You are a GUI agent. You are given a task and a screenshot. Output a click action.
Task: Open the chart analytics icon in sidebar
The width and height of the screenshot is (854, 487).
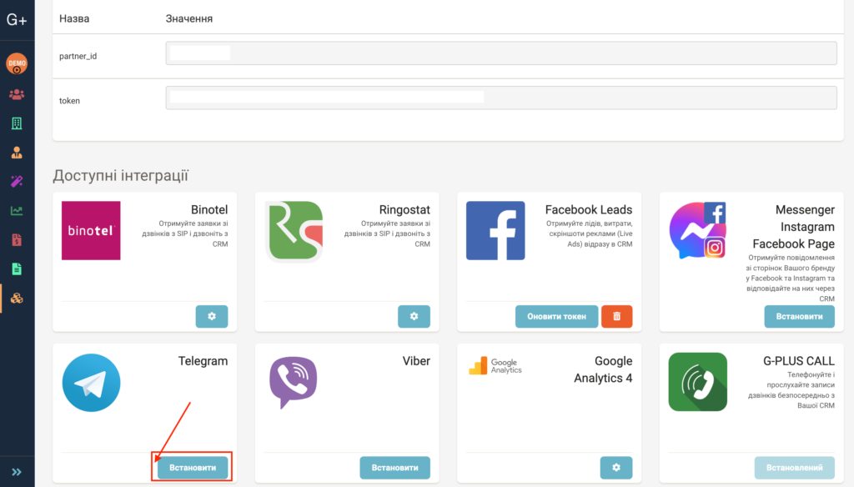click(x=17, y=211)
